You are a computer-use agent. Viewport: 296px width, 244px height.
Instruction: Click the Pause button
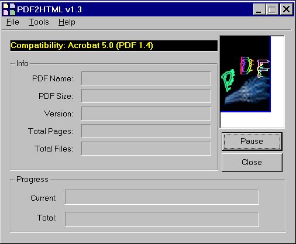coord(252,142)
